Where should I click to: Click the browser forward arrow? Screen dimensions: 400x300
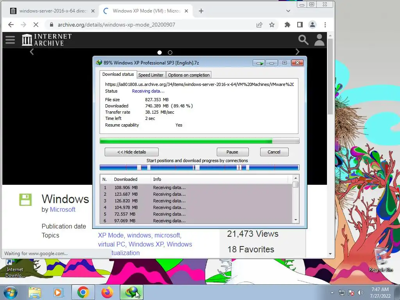click(x=23, y=25)
